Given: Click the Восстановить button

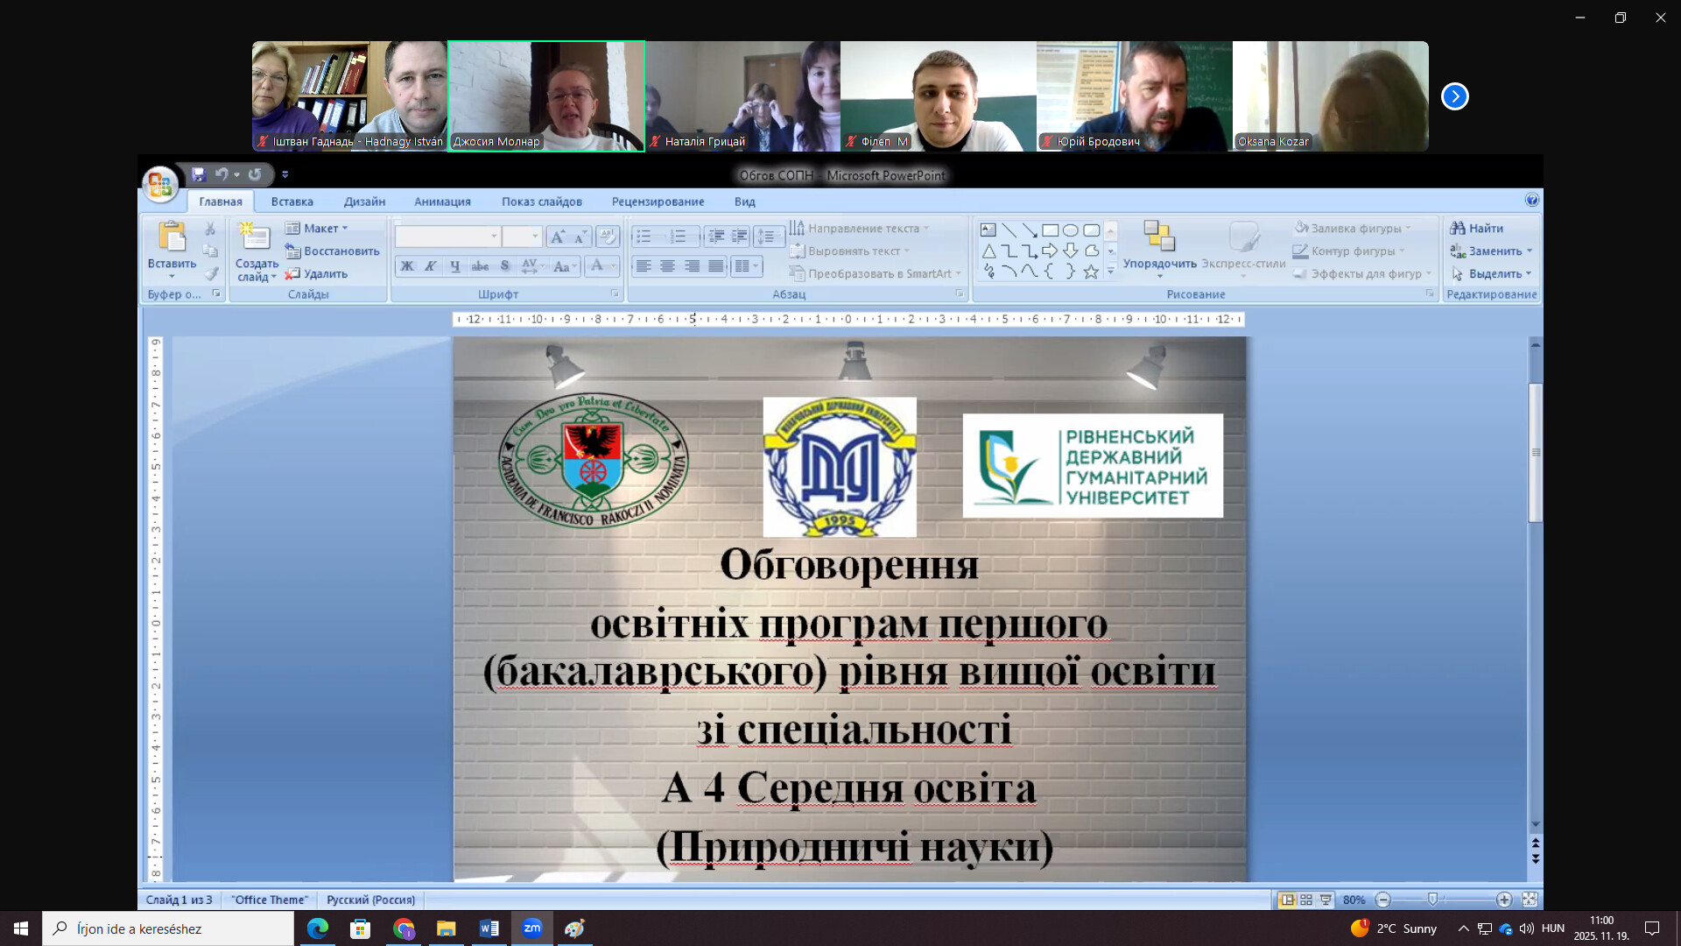Looking at the screenshot, I should coord(333,251).
